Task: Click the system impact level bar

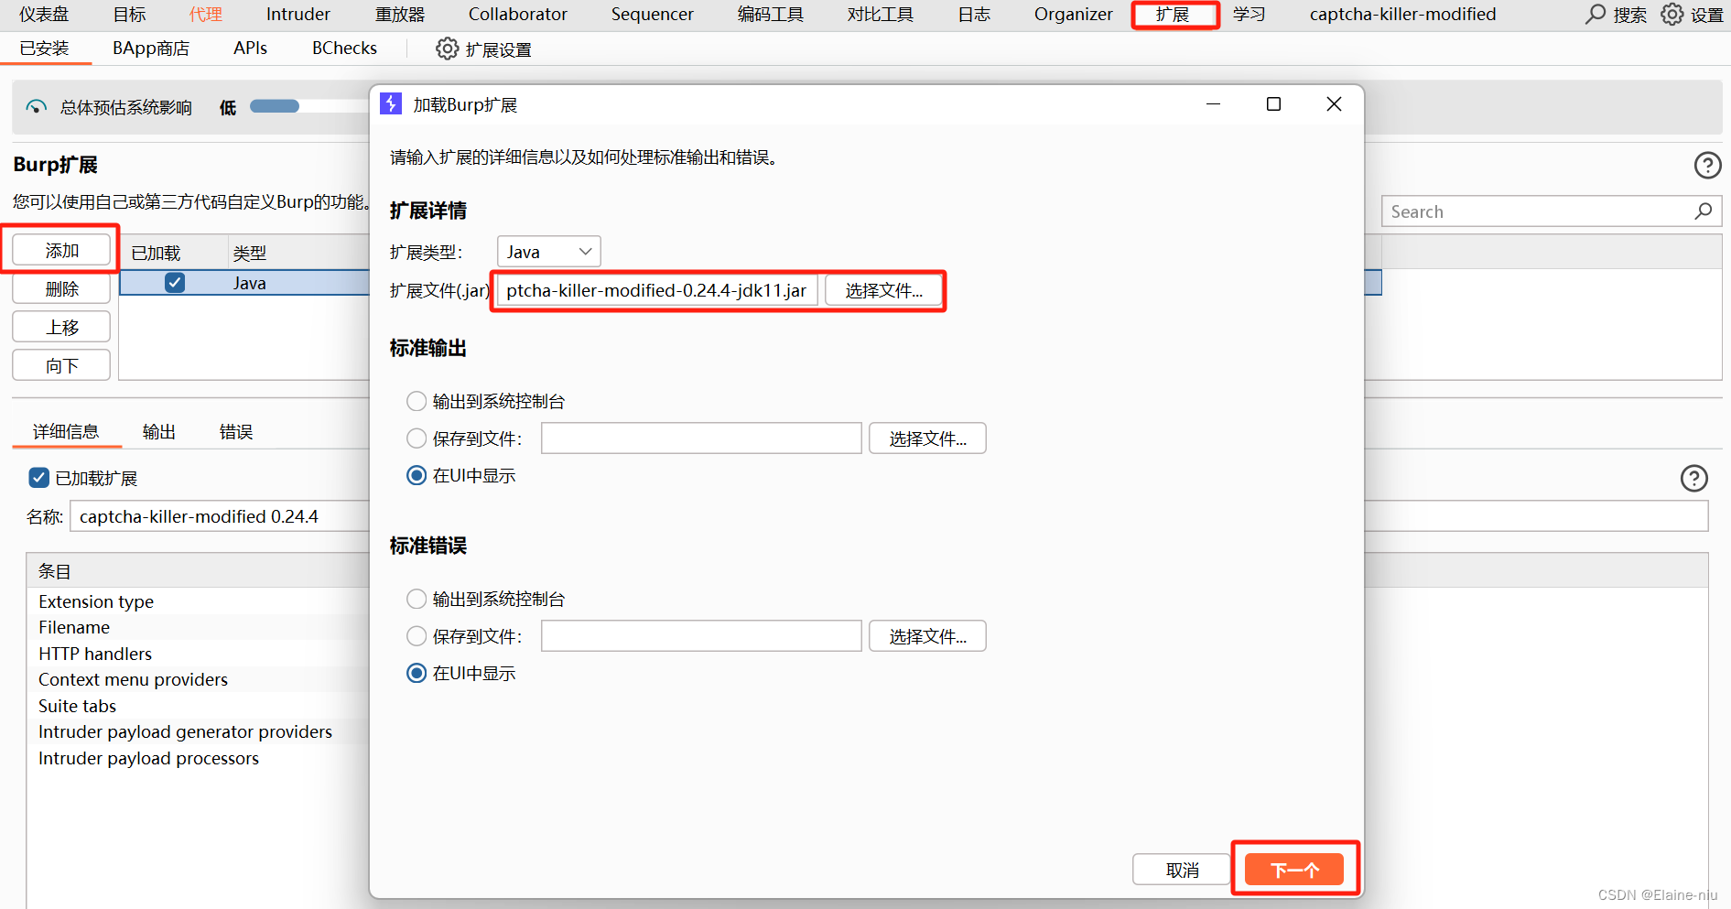Action: tap(309, 106)
